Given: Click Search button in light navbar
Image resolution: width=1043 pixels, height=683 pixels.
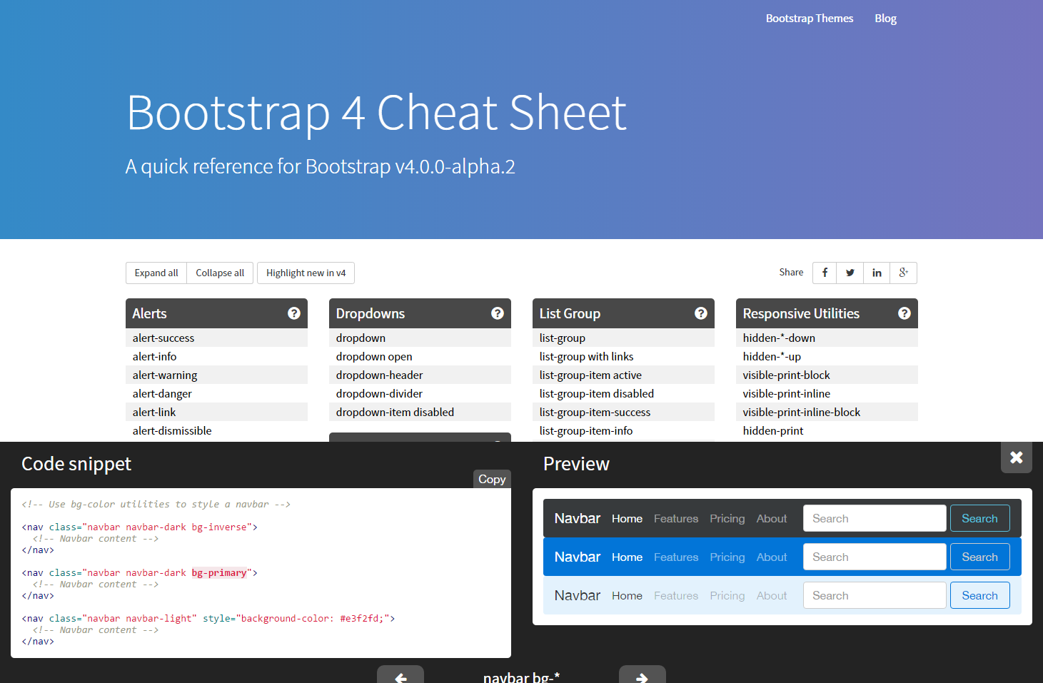Looking at the screenshot, I should pyautogui.click(x=979, y=595).
